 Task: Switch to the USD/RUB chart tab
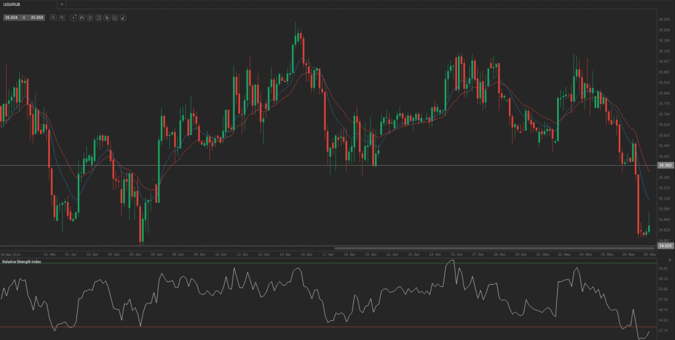[13, 4]
